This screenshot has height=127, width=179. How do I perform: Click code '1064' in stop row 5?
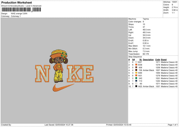tap(158, 73)
